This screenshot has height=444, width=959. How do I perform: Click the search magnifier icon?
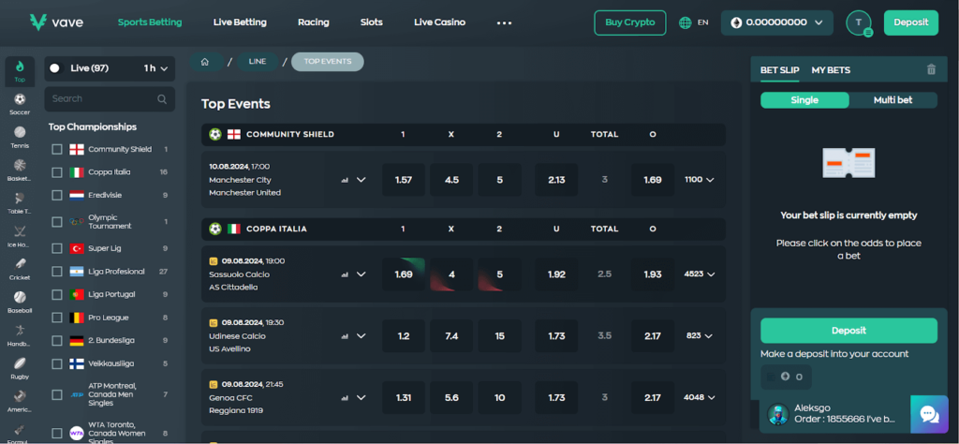(x=162, y=99)
